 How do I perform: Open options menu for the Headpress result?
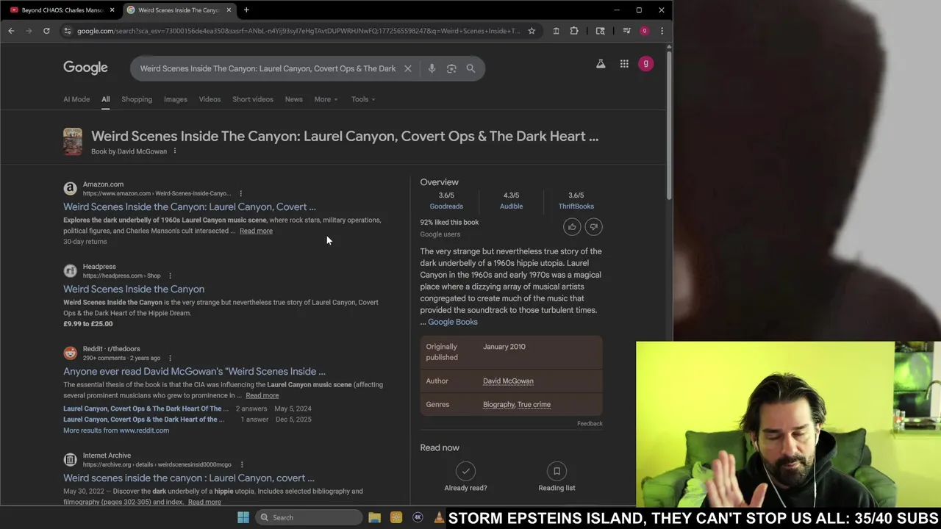(x=170, y=276)
